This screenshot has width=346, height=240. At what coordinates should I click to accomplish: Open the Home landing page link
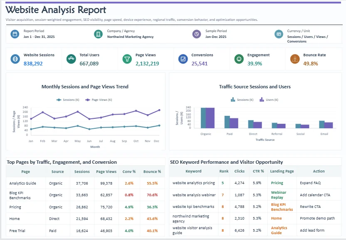point(276,218)
